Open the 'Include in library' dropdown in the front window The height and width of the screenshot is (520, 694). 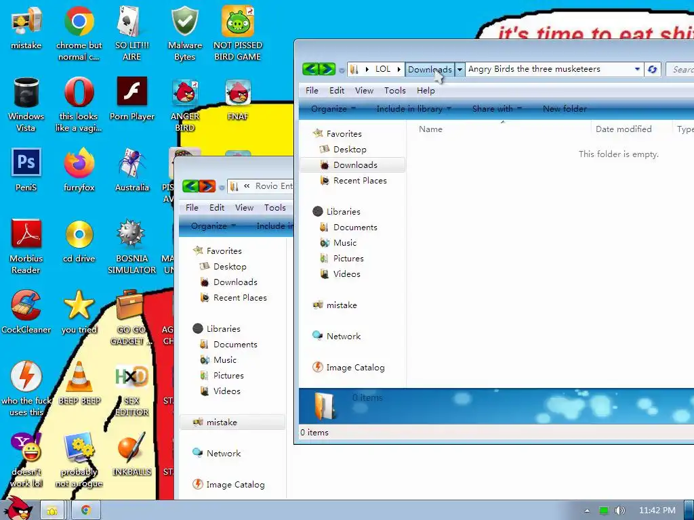click(413, 109)
